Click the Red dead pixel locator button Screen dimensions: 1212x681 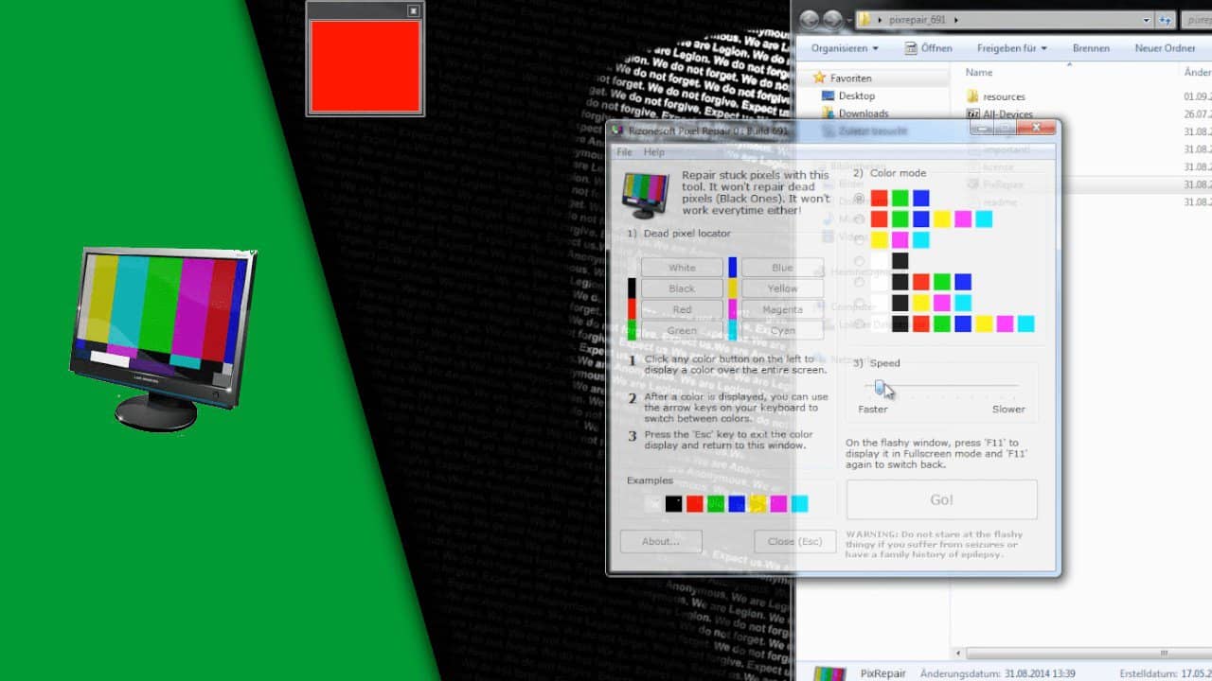[x=682, y=309]
